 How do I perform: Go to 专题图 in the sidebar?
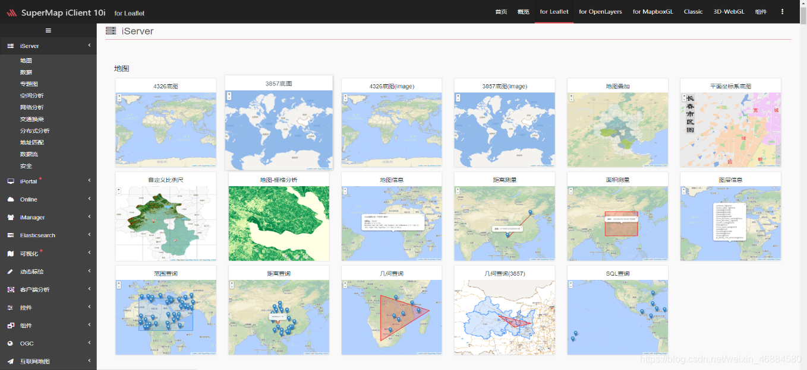point(29,84)
